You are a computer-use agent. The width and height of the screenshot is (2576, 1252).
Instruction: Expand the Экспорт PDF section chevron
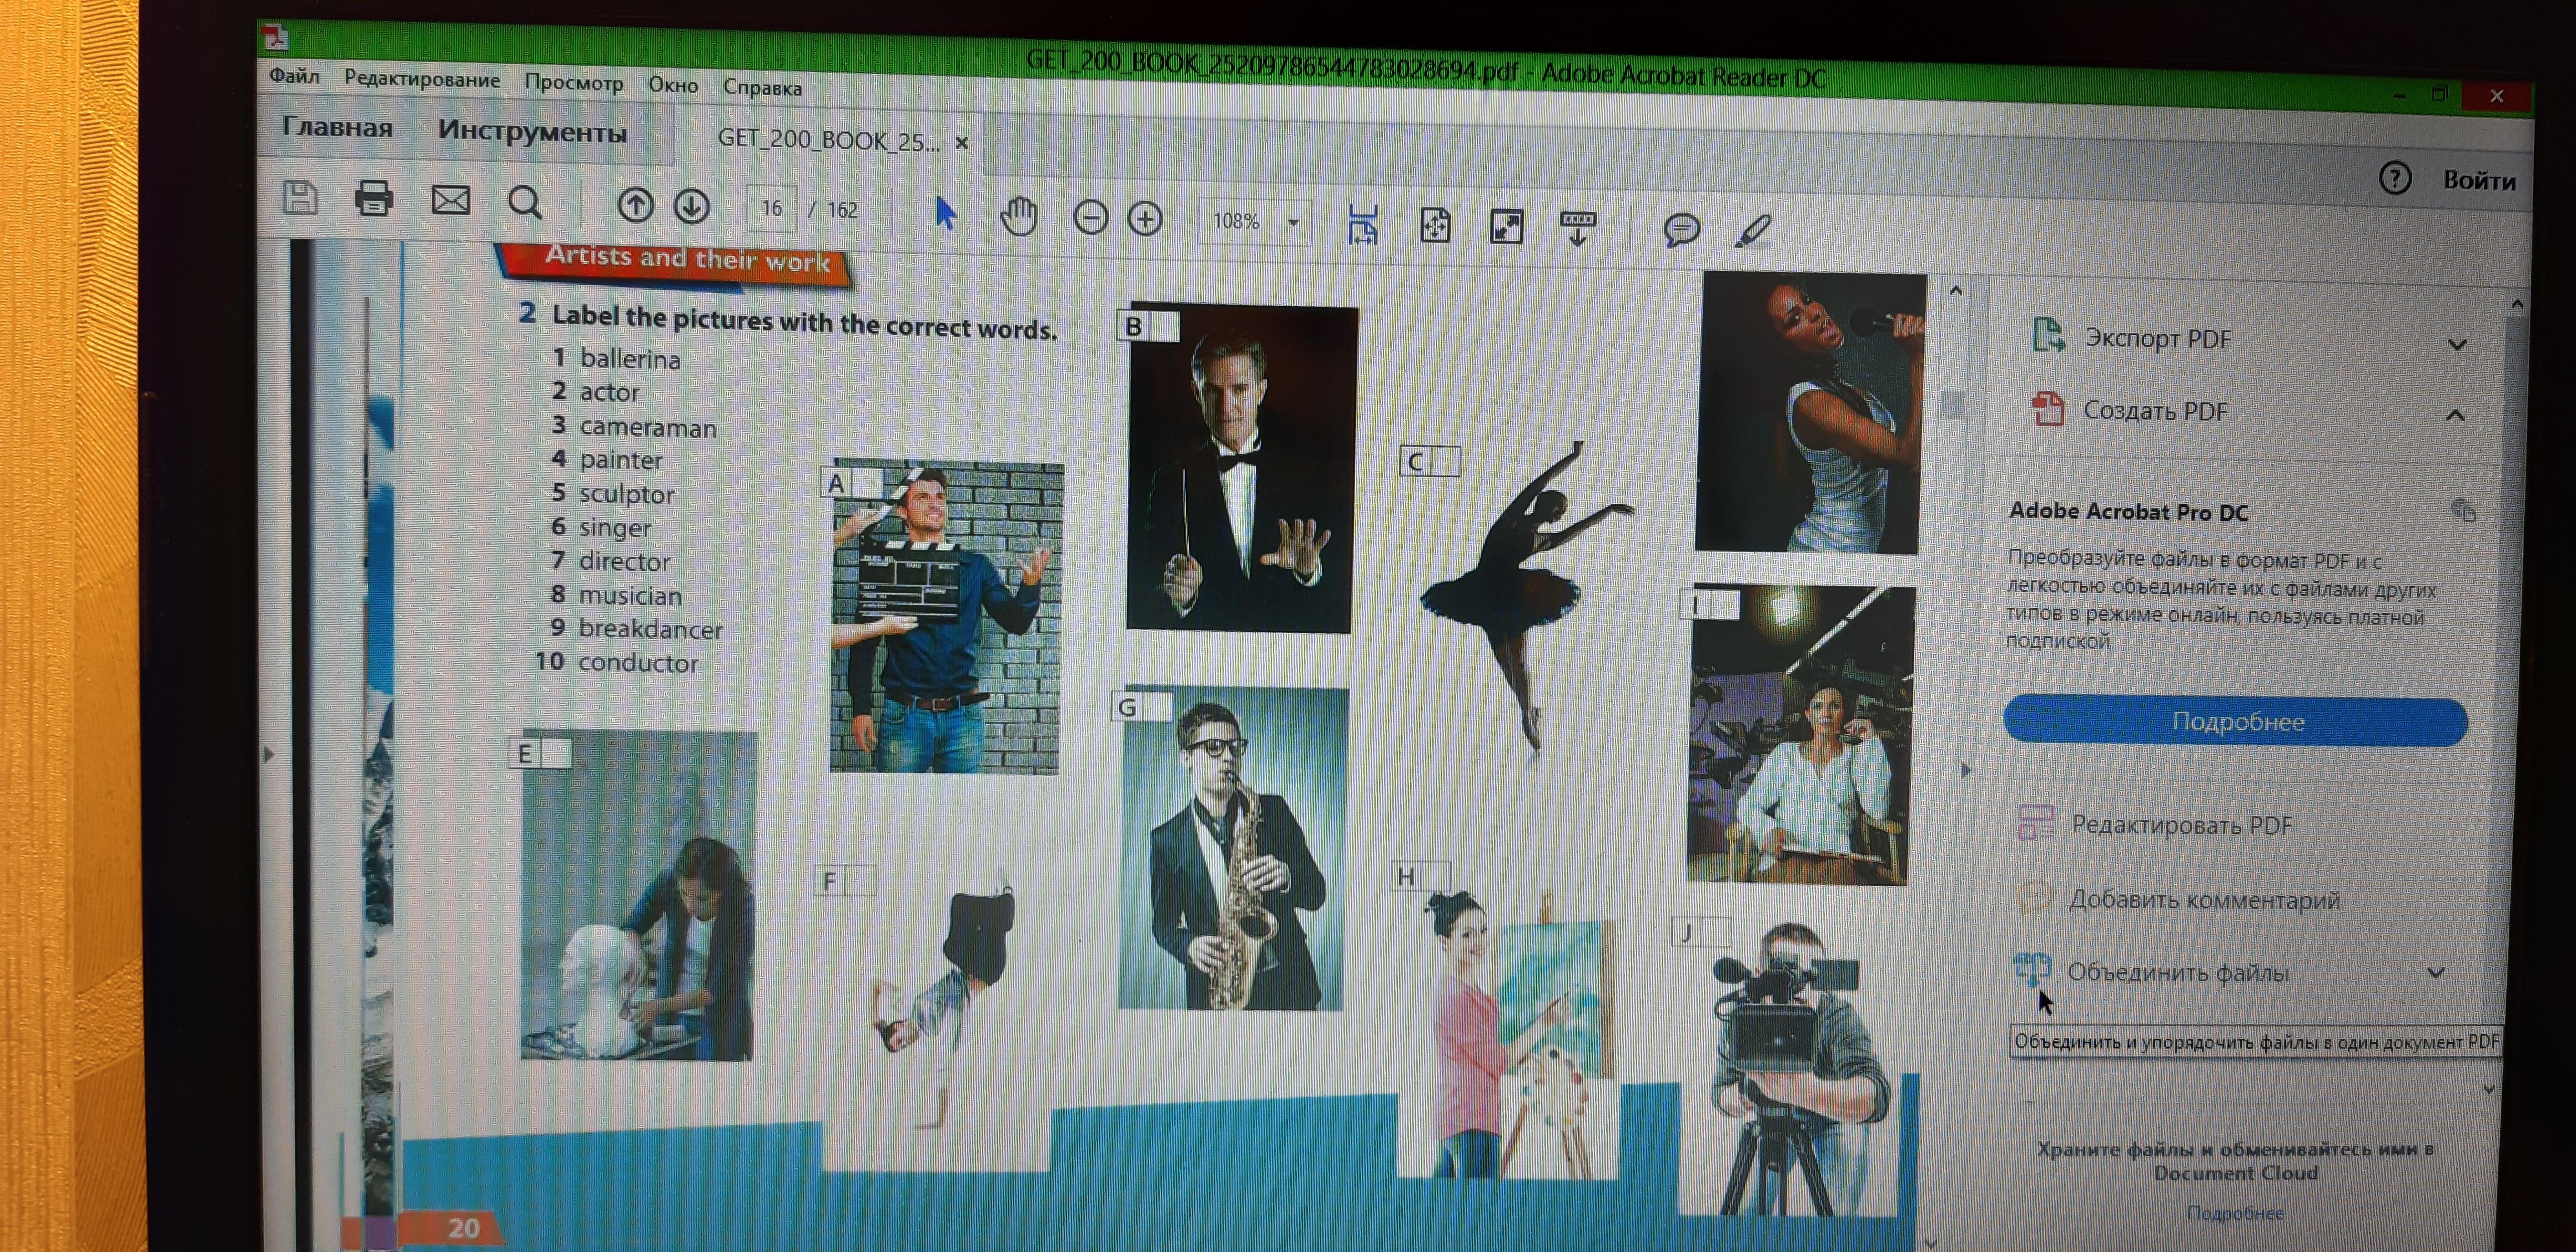pos(2457,345)
